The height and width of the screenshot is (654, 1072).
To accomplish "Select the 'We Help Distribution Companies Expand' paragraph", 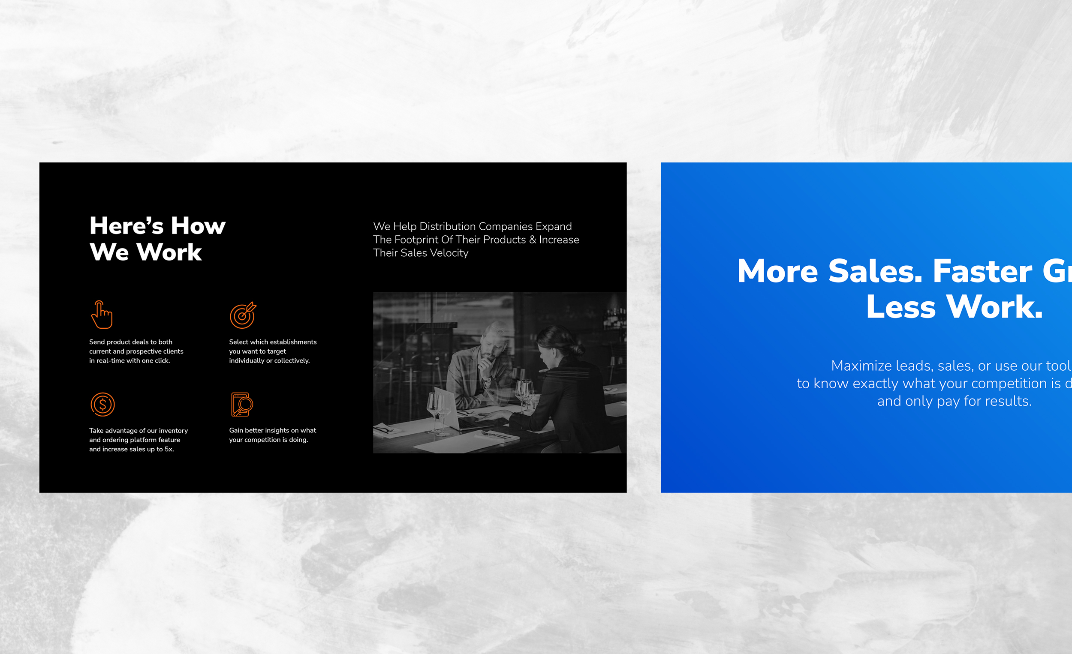I will click(476, 240).
